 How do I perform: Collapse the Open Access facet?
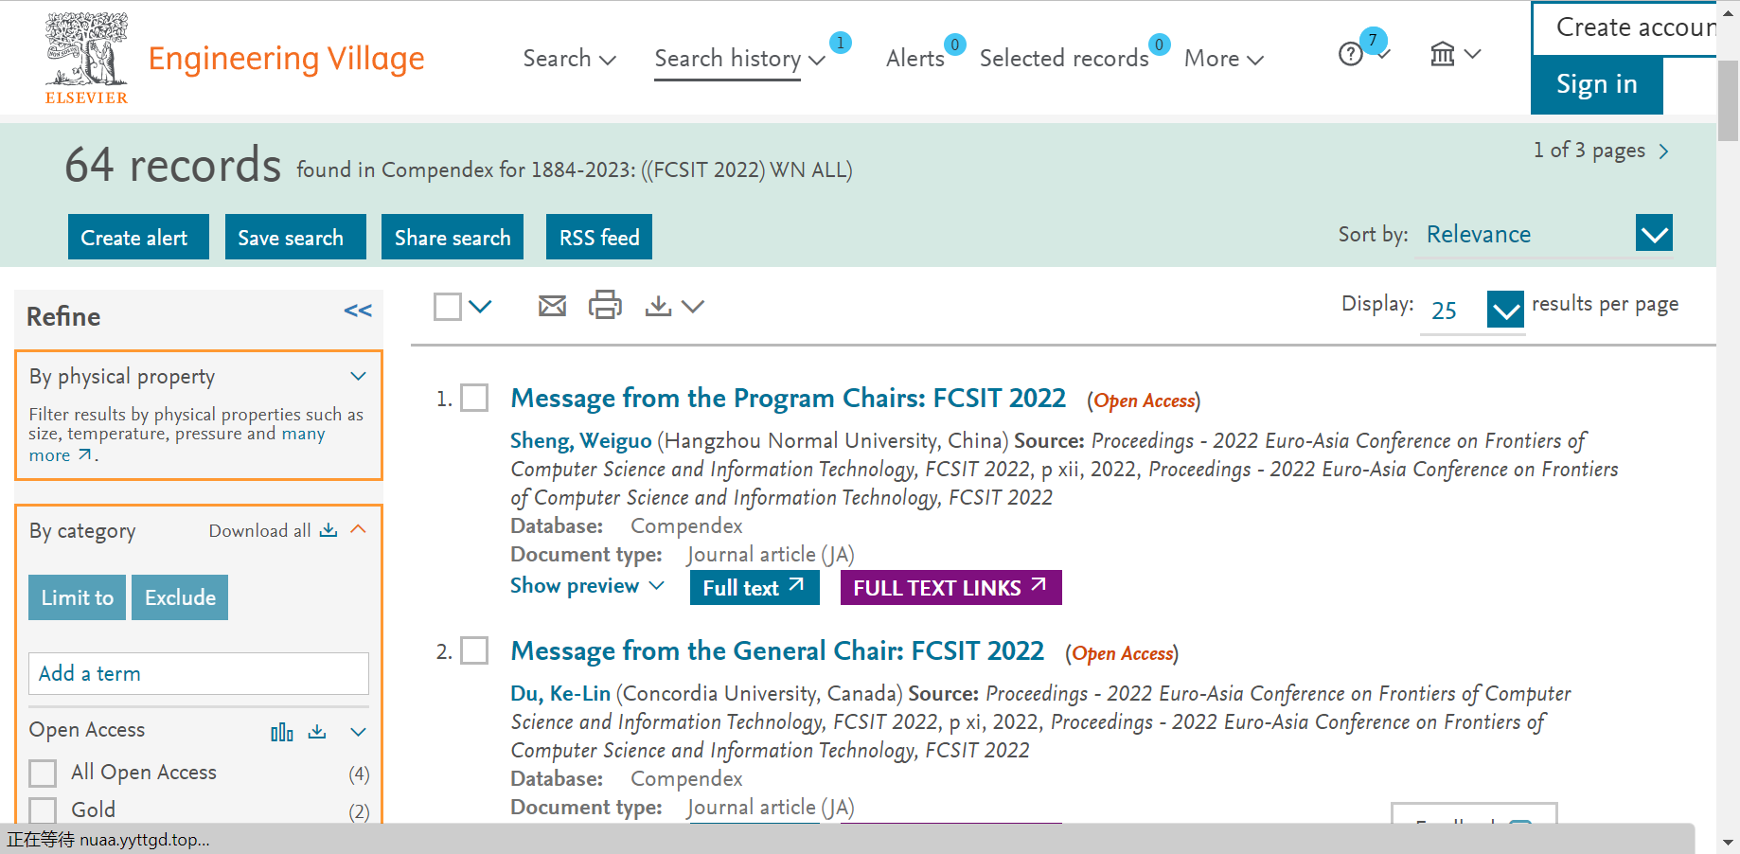(x=358, y=732)
